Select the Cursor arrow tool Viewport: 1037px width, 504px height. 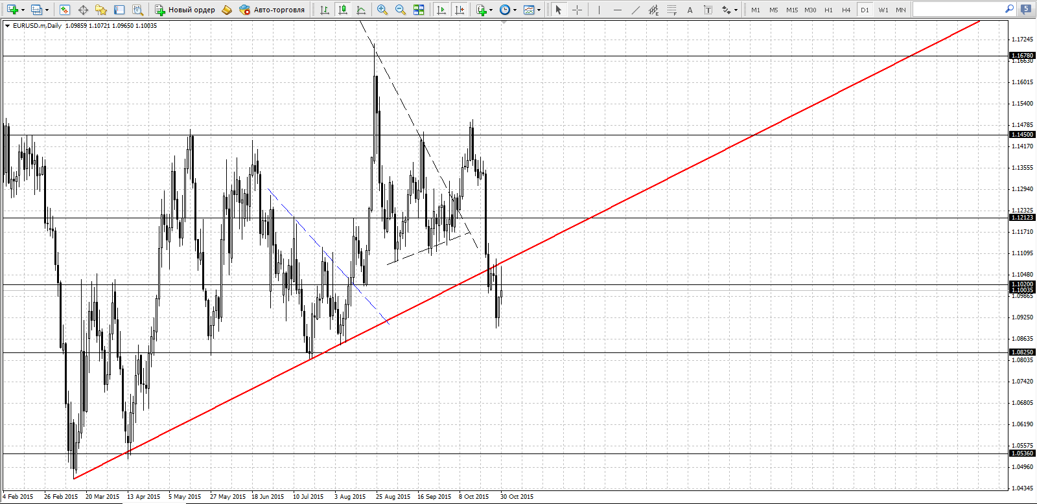(x=558, y=10)
